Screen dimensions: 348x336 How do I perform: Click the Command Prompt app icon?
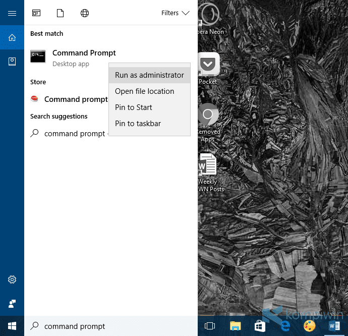point(38,56)
